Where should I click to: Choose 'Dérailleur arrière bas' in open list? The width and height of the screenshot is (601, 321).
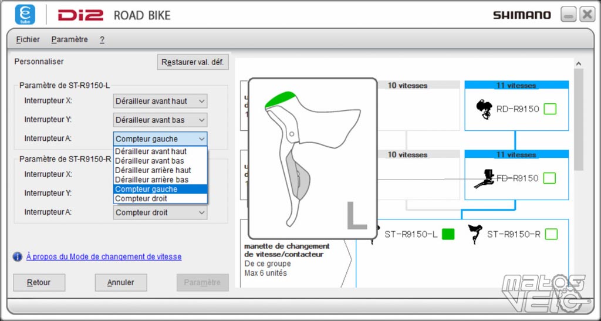coord(160,180)
